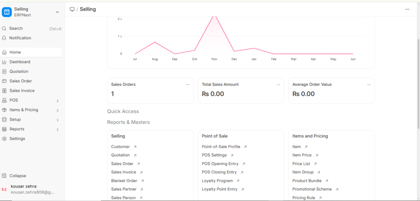Open the Sales Orders card options menu
This screenshot has width=420, height=201.
pos(187,85)
